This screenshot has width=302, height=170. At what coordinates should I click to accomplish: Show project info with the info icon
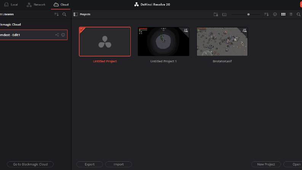click(x=275, y=14)
